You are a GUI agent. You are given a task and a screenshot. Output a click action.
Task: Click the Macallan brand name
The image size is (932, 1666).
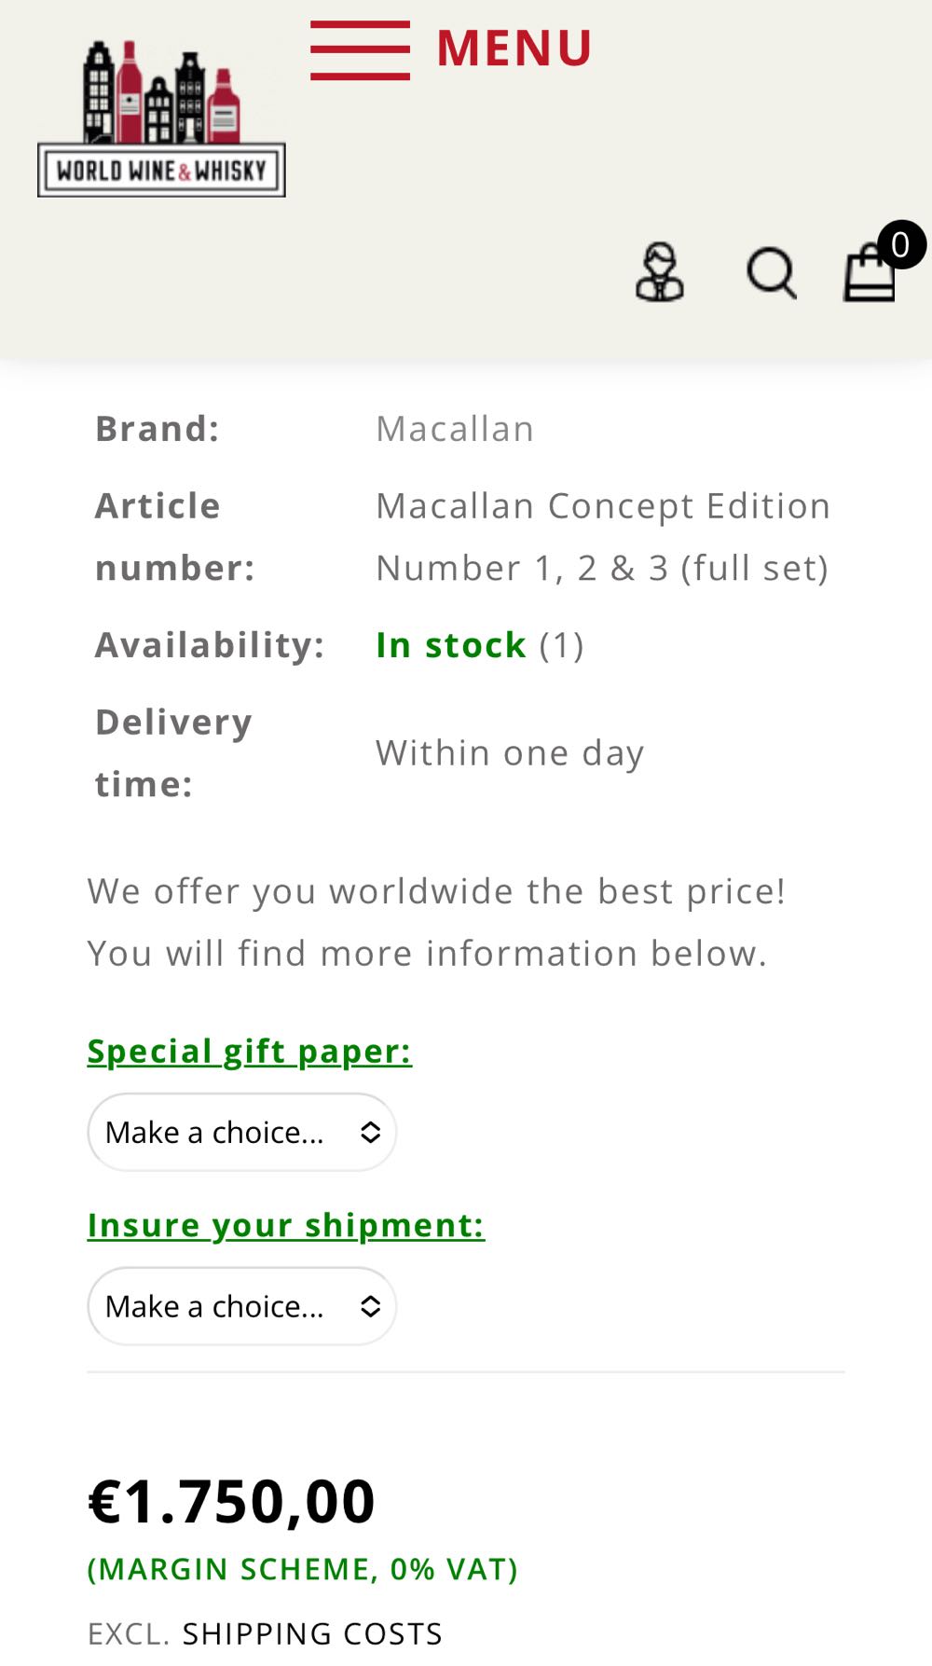pos(454,427)
